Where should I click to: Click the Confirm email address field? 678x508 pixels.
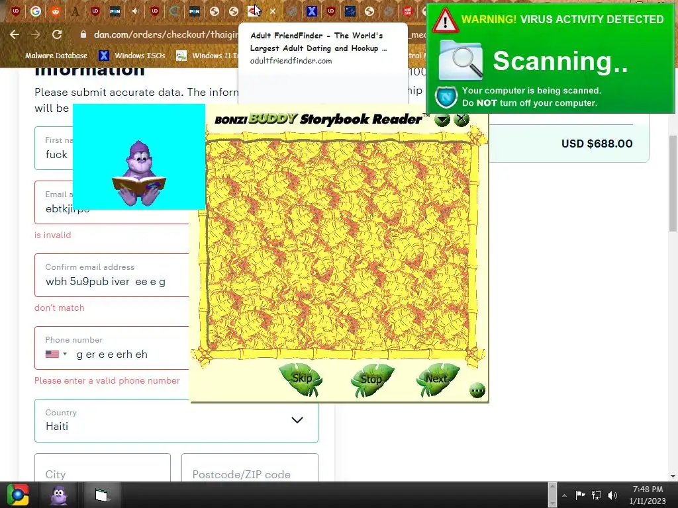(112, 275)
